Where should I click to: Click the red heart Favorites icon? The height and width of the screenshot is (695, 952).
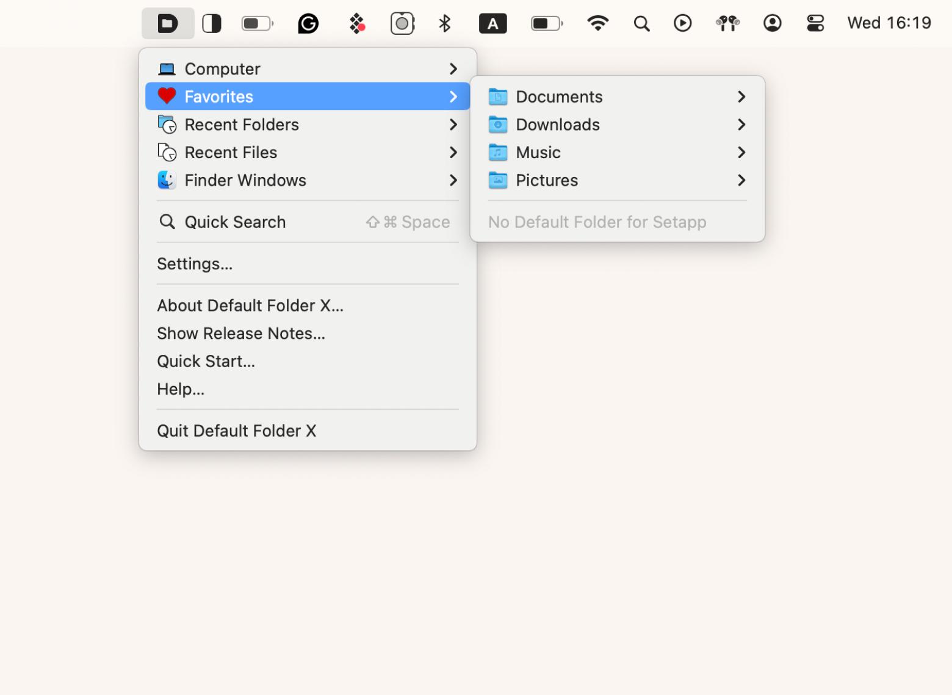167,96
